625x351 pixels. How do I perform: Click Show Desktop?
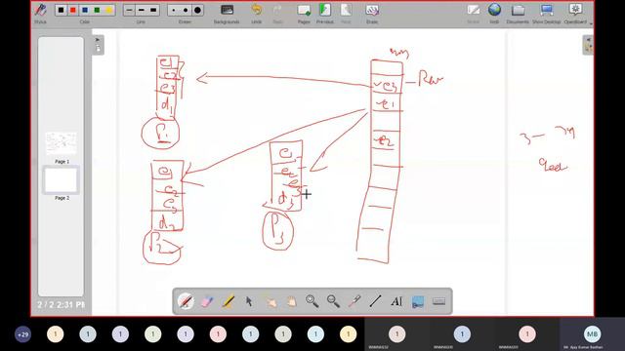(547, 13)
